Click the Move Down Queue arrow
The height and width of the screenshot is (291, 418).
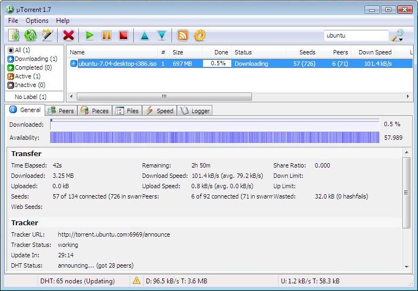click(162, 36)
